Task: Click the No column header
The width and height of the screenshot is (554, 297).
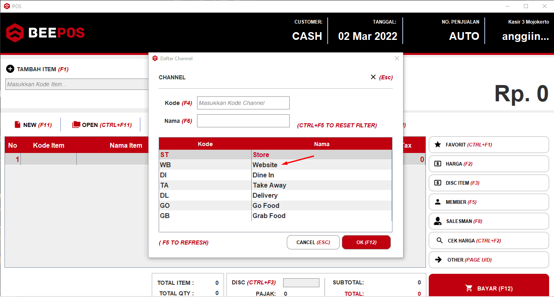Action: click(x=13, y=145)
